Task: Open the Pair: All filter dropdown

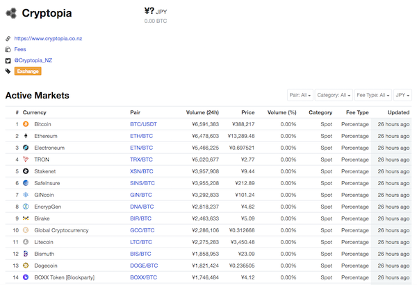Action: 300,95
